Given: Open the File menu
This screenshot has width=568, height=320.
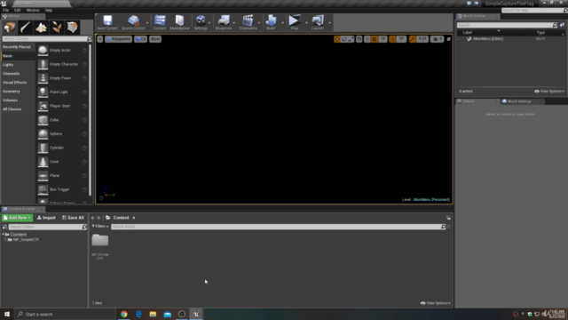Looking at the screenshot, I should pos(6,10).
